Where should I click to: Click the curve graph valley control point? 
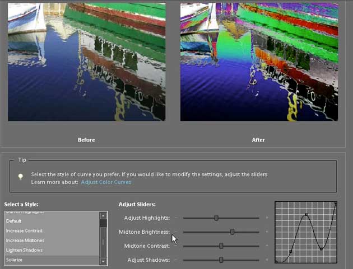(321, 249)
